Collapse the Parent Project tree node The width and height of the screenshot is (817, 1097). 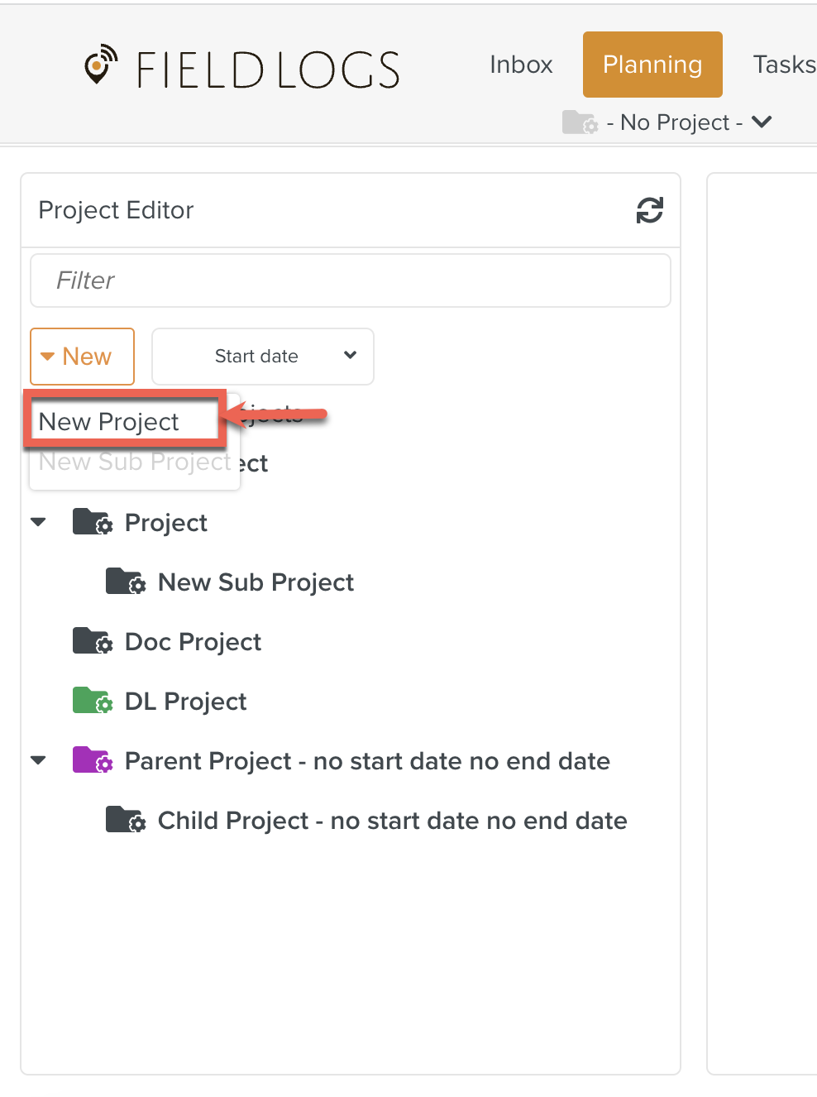tap(39, 760)
